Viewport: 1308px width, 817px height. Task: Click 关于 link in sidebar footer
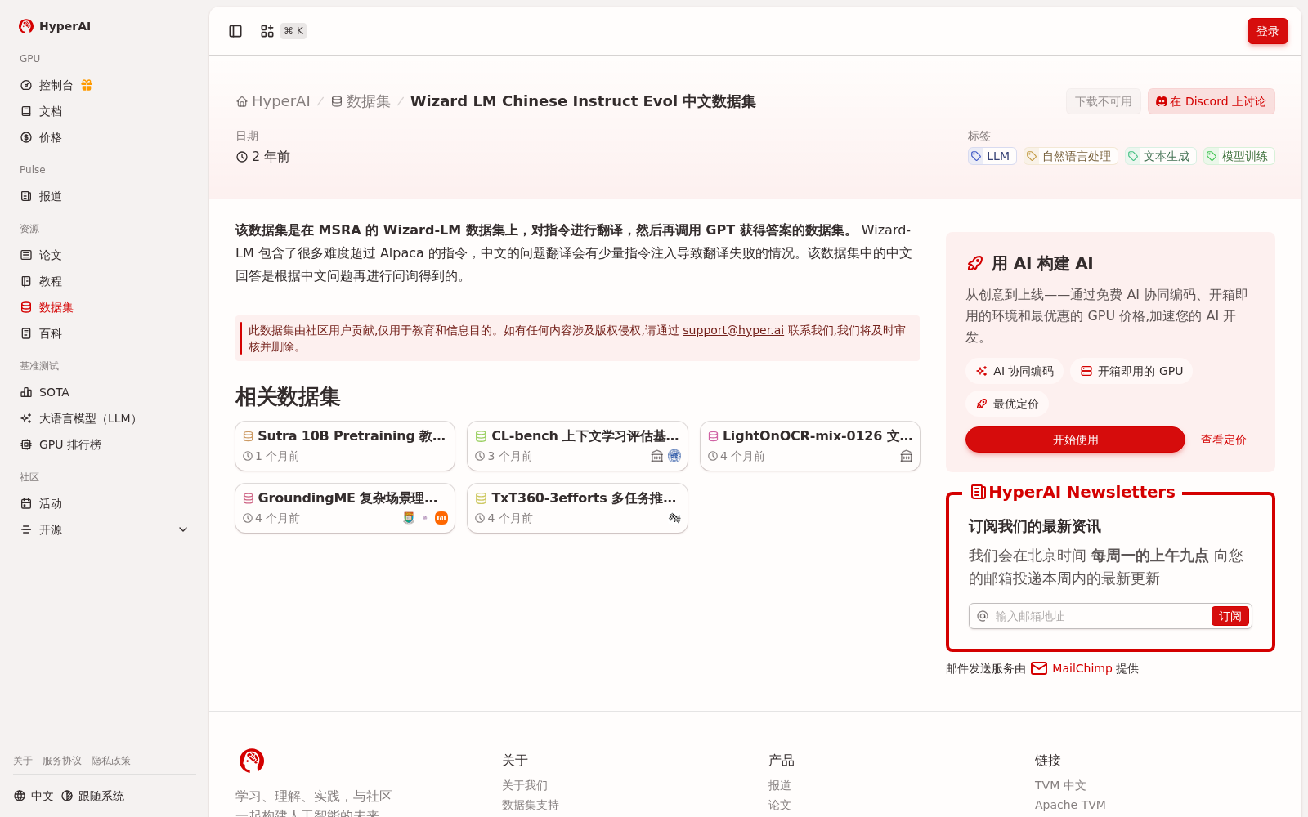pos(23,761)
